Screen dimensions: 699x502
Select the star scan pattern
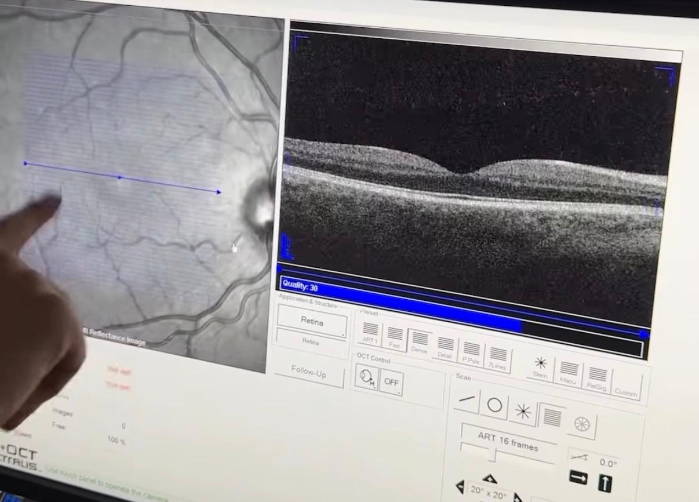(x=522, y=411)
